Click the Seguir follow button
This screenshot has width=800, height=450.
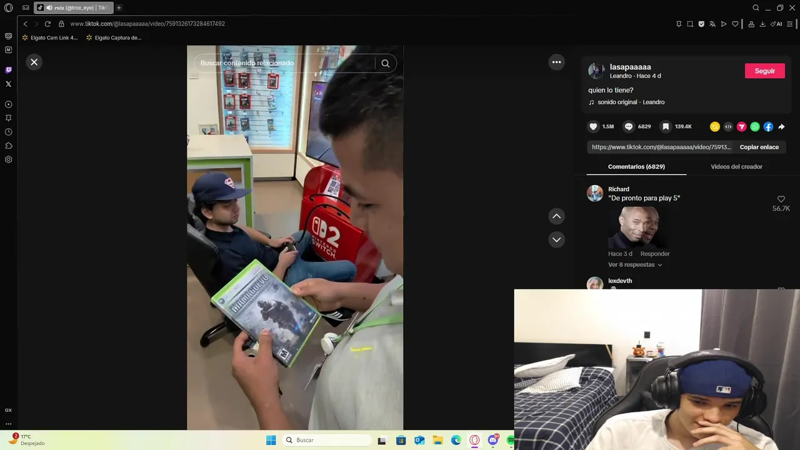(764, 71)
